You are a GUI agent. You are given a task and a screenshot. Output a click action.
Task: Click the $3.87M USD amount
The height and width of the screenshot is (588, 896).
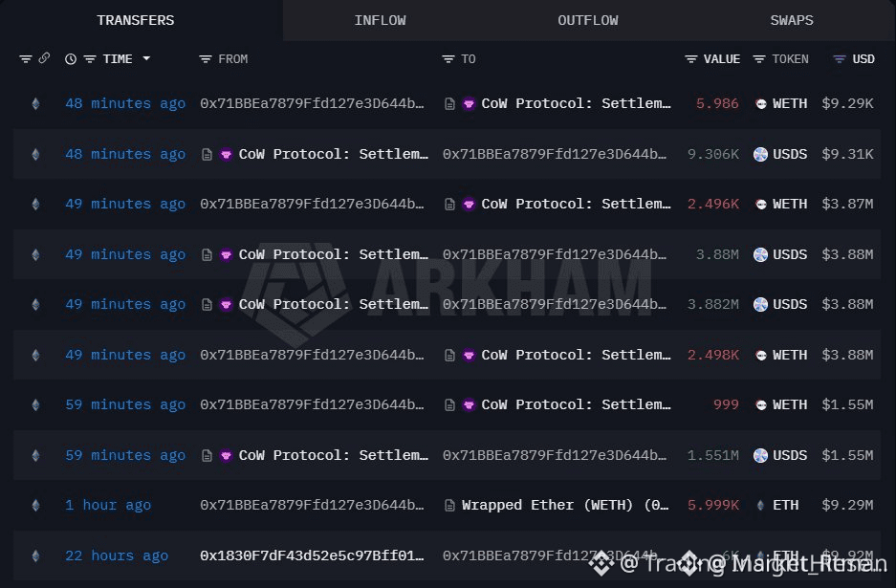(847, 204)
